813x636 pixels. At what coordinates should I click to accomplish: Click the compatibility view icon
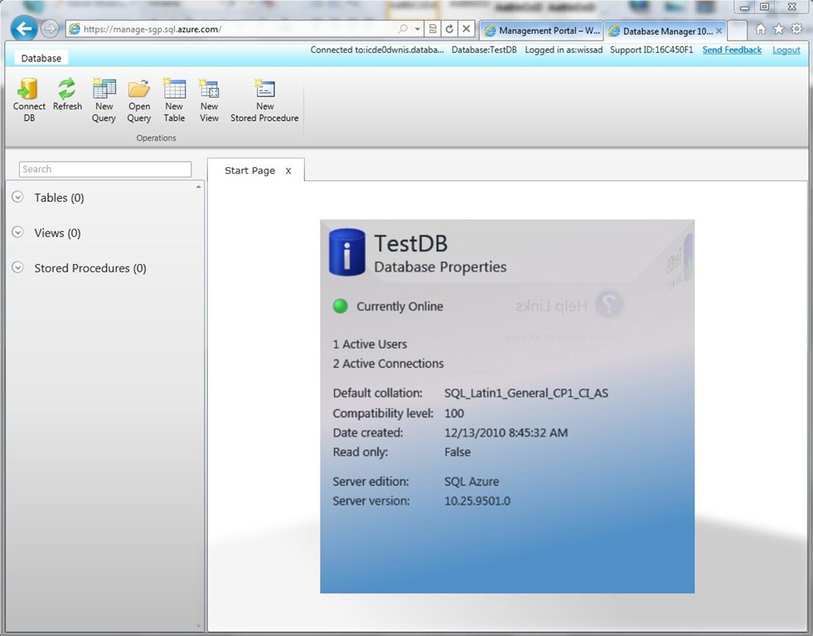point(433,29)
